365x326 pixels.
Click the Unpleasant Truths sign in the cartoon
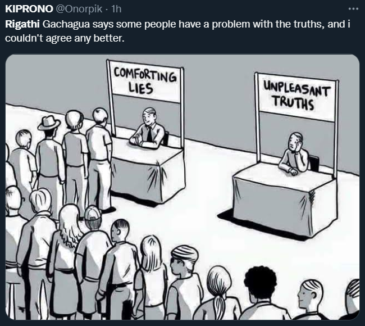point(296,97)
